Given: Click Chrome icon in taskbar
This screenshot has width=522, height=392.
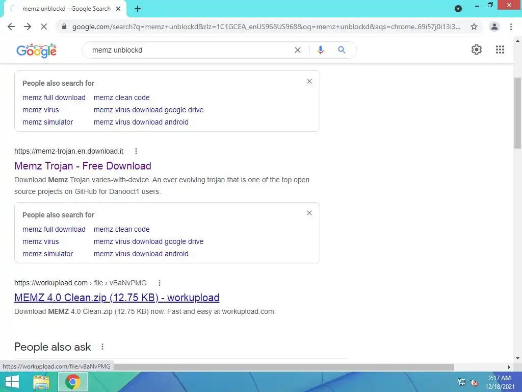Looking at the screenshot, I should click(x=73, y=382).
